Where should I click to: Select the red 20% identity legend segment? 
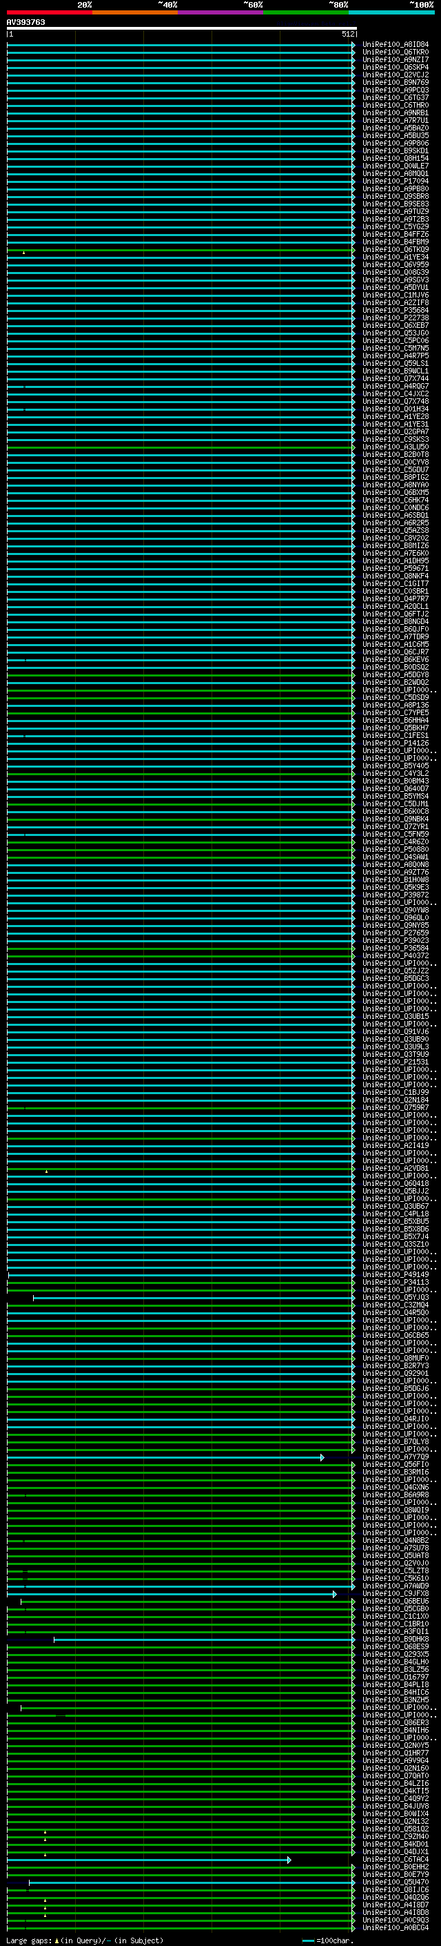click(x=49, y=12)
